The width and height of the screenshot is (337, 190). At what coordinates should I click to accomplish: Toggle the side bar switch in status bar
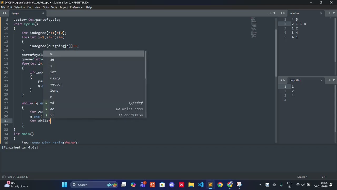[x=4, y=177]
